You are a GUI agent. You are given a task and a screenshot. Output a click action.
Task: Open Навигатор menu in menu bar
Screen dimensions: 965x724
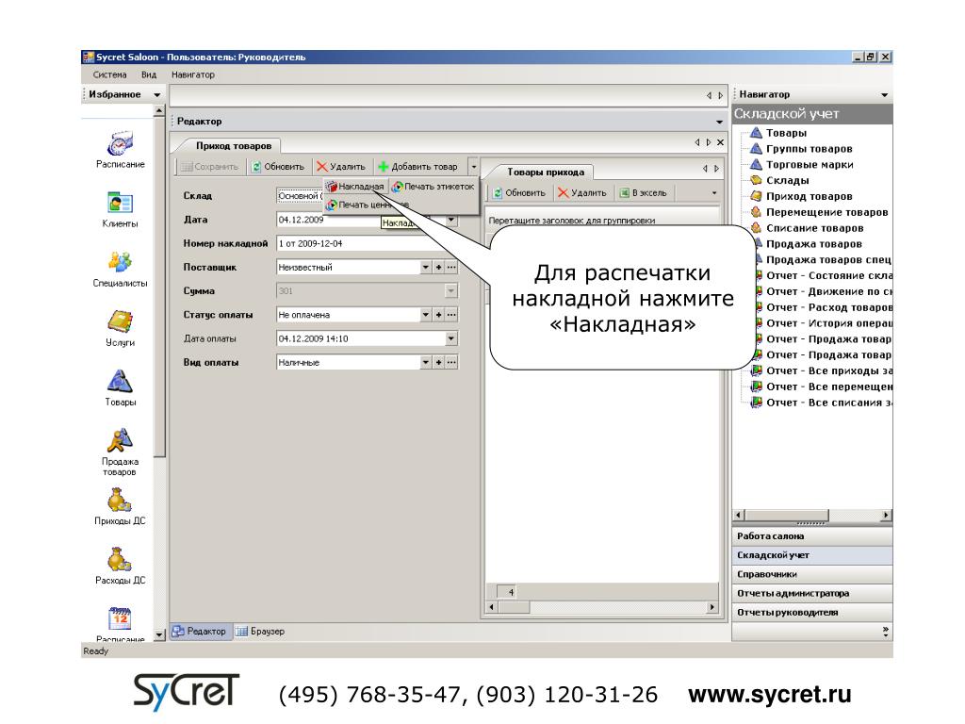click(x=193, y=74)
